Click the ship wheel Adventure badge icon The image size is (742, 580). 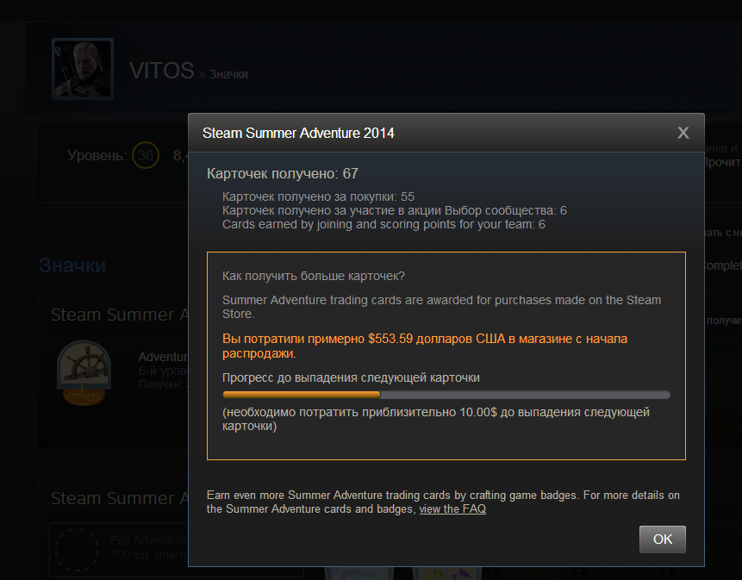[x=84, y=372]
